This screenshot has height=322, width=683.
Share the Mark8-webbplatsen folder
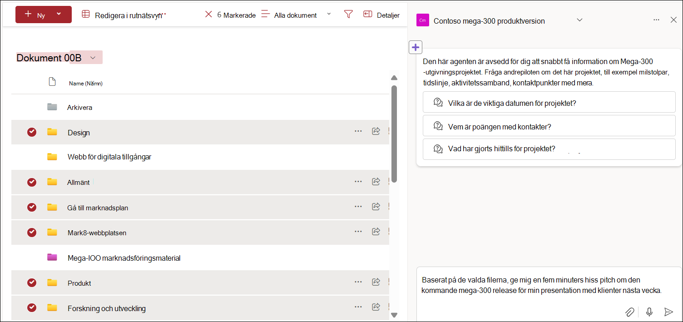(x=376, y=232)
